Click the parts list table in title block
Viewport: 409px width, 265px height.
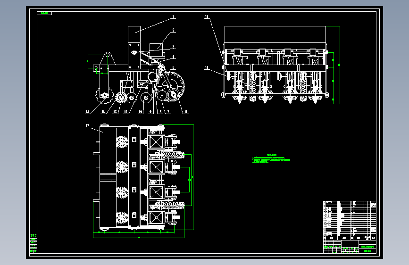(x=350, y=220)
